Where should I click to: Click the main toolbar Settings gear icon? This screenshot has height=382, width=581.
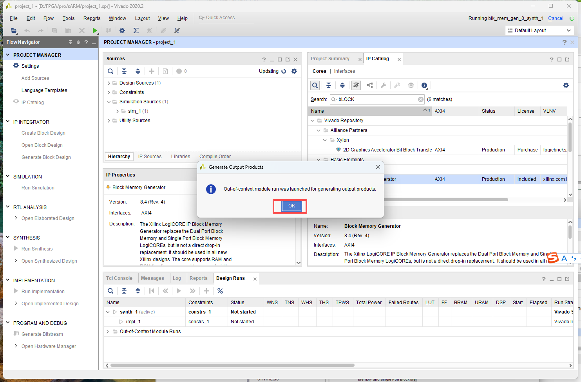click(122, 31)
